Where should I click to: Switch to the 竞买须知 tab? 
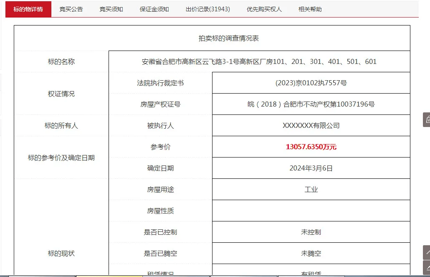111,9
